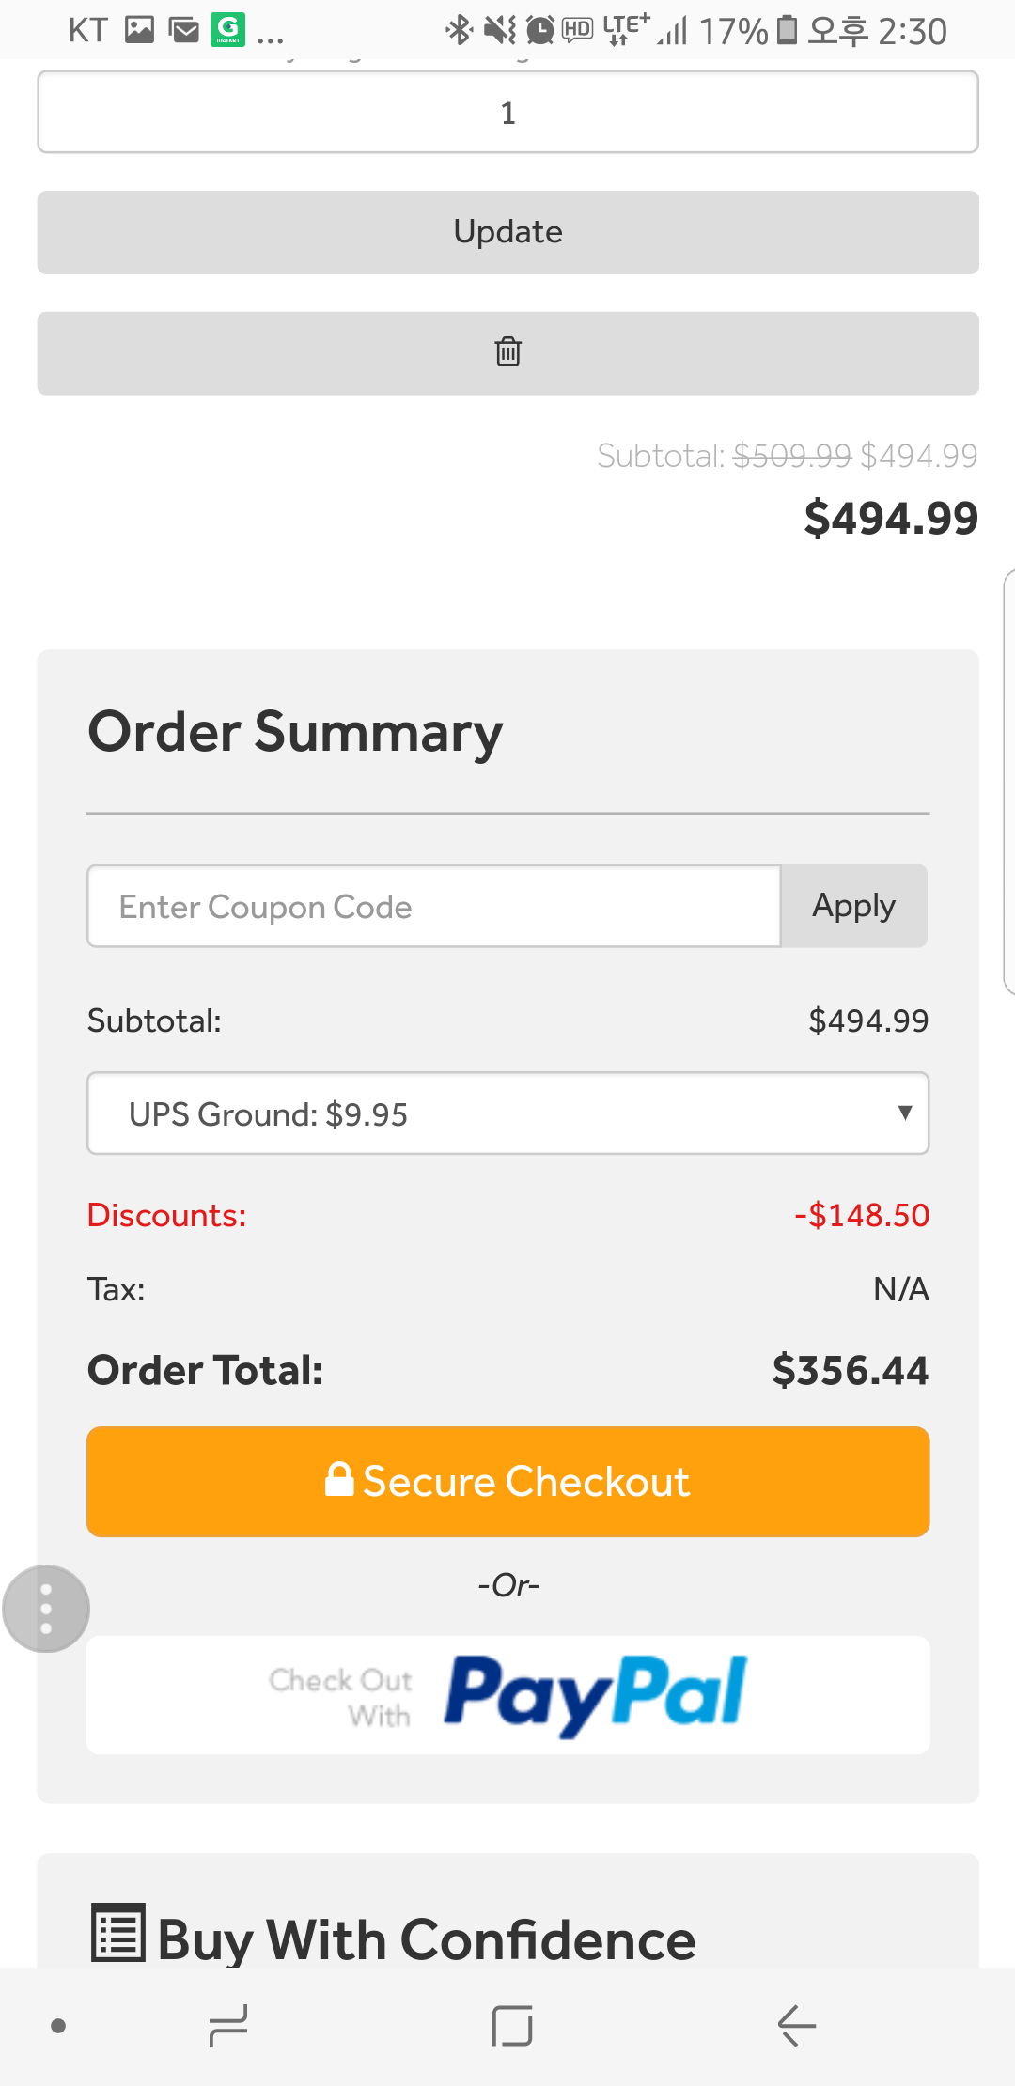This screenshot has width=1015, height=2086.
Task: Tap the Gmarket notification icon in status bar
Action: 227,30
